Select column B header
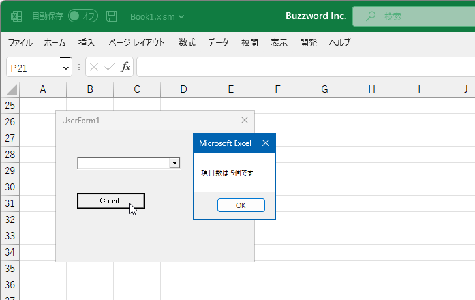 [89, 89]
